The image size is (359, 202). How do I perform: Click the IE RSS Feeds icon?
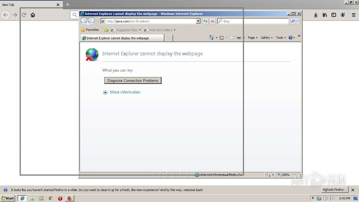(x=222, y=38)
